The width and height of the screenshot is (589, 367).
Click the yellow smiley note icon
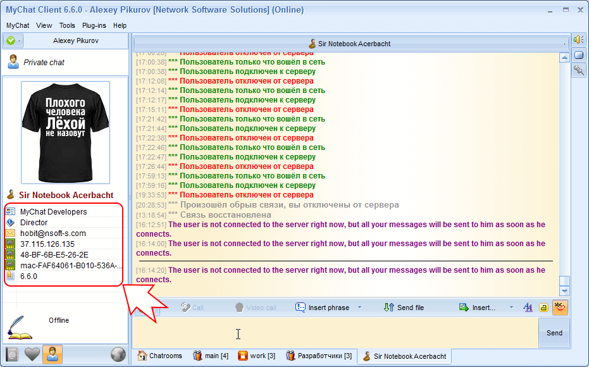(x=543, y=308)
